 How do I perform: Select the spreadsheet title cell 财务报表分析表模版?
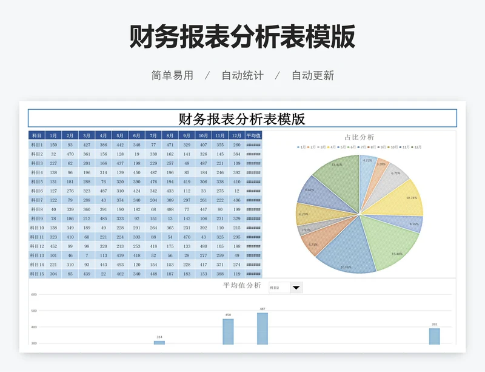(242, 118)
